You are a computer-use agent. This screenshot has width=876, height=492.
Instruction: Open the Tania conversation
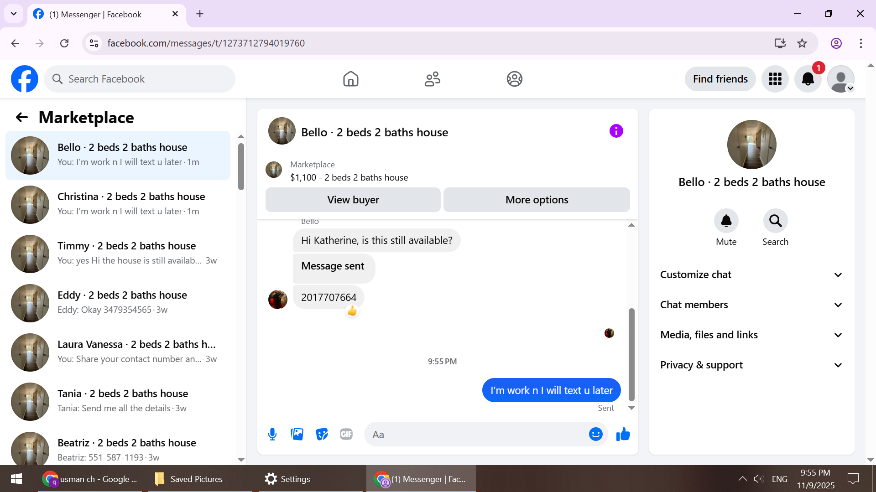click(x=118, y=402)
